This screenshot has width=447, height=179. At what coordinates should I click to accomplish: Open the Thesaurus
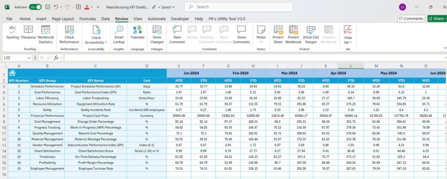pos(28,32)
